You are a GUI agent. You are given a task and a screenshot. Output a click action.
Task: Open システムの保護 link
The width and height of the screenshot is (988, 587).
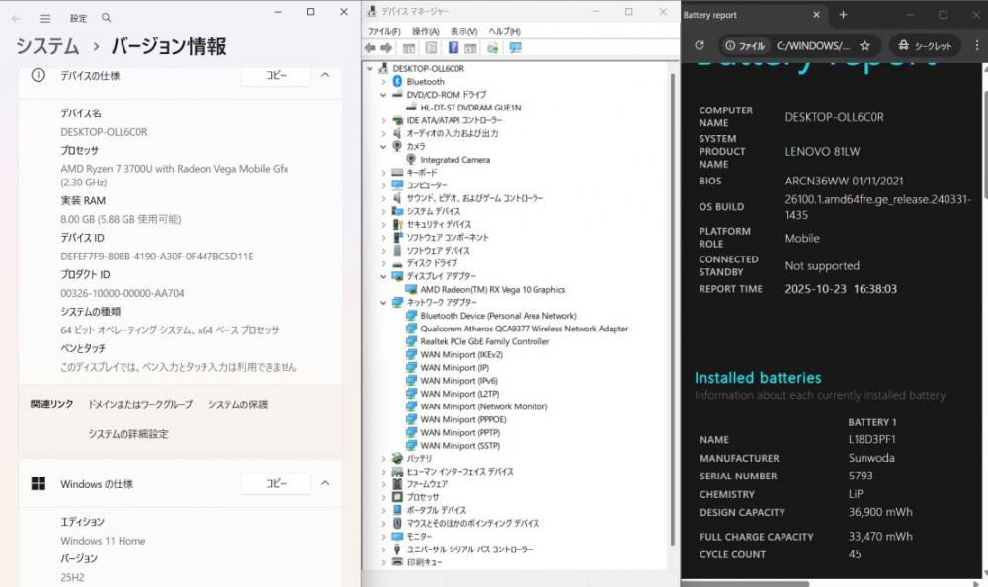pos(238,404)
